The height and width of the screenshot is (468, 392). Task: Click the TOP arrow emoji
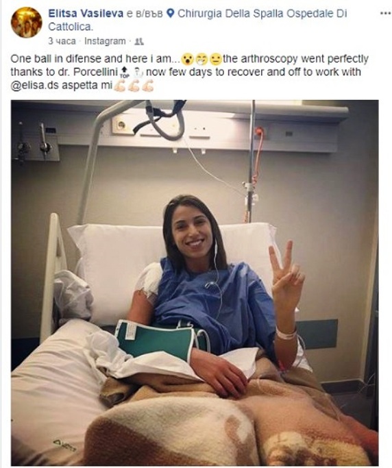tap(124, 73)
